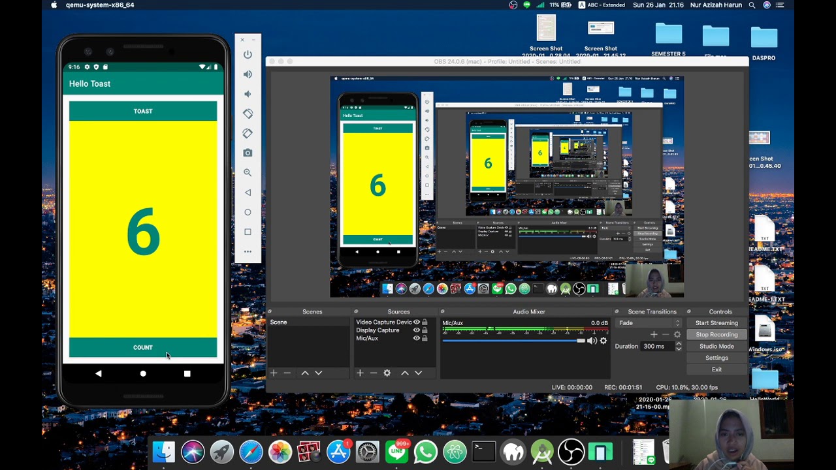Click the Stop Recording button
836x470 pixels.
(716, 335)
